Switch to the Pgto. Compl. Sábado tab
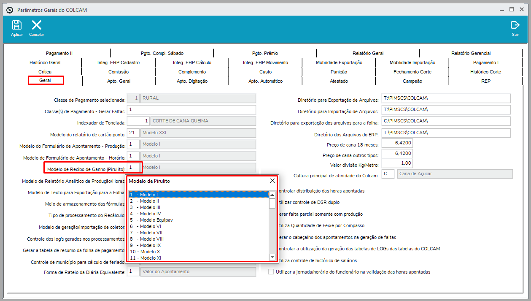 [162, 53]
